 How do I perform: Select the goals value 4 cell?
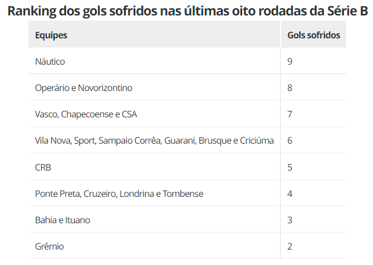click(290, 194)
